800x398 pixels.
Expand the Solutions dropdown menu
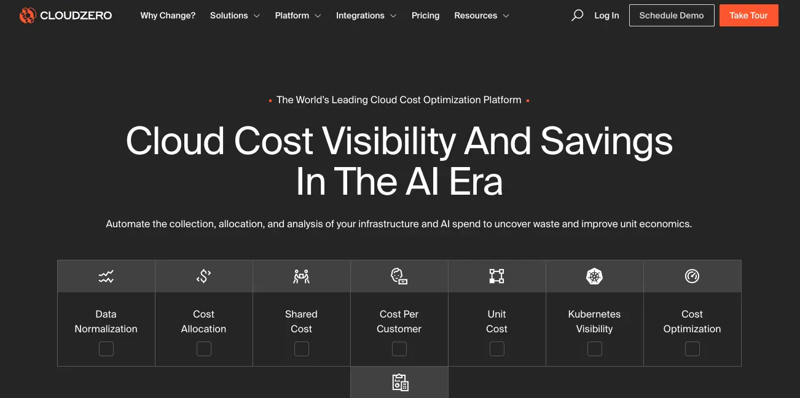[x=235, y=15]
